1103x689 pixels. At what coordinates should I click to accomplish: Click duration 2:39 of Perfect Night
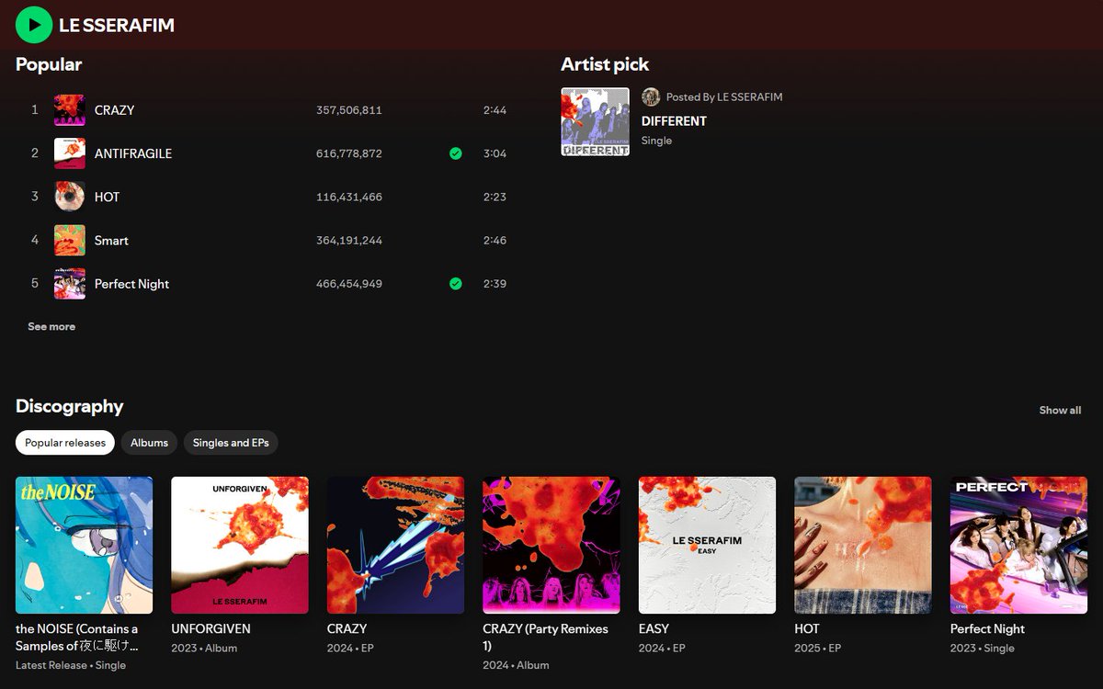[495, 284]
